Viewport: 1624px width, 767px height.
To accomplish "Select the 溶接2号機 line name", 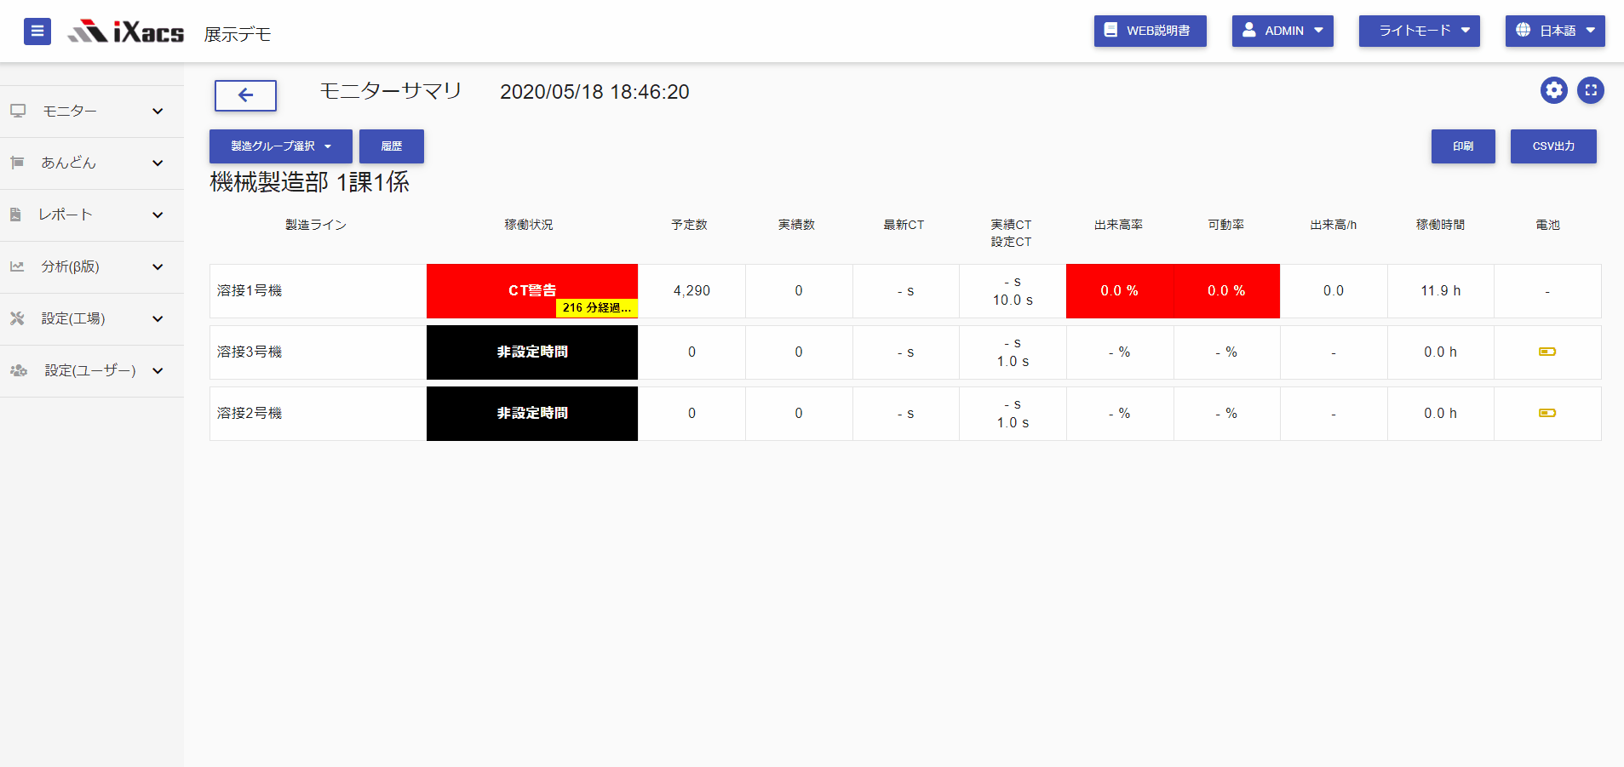I will [x=250, y=414].
